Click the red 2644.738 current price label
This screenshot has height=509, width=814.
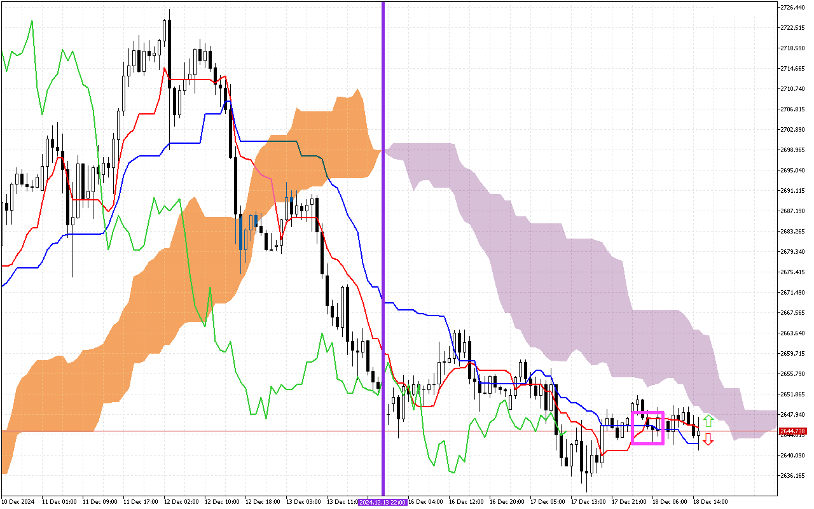792,431
